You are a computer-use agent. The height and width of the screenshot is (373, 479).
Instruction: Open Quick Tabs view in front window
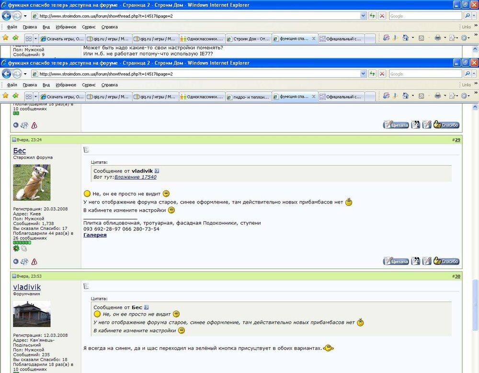pos(28,97)
